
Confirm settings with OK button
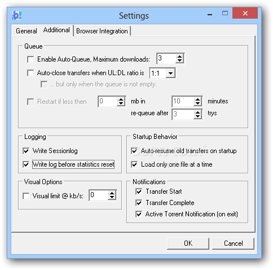[188, 243]
